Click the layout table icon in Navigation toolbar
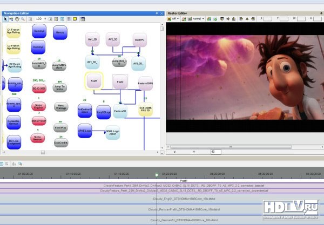 coord(83,19)
